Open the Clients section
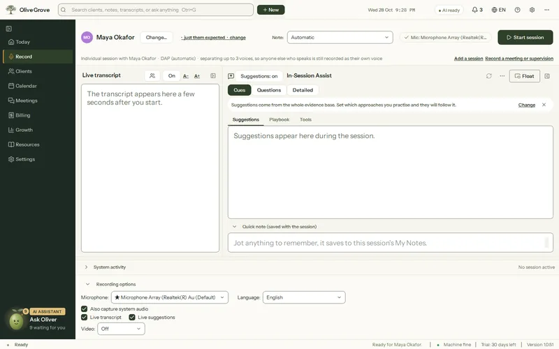The image size is (559, 349). click(x=38, y=71)
